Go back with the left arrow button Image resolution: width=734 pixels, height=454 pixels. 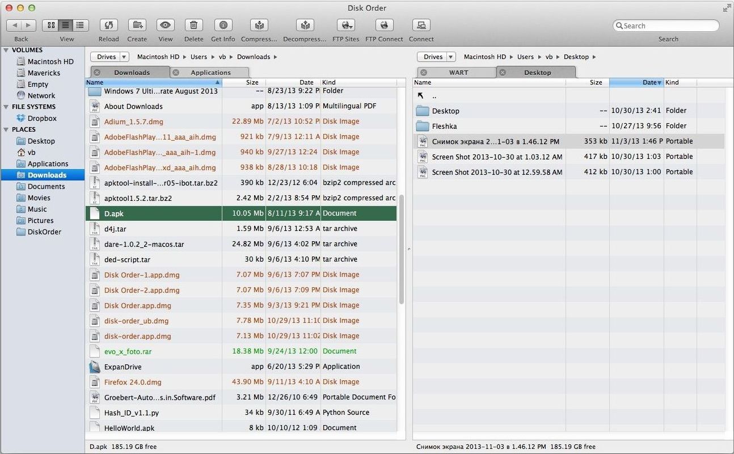click(14, 25)
